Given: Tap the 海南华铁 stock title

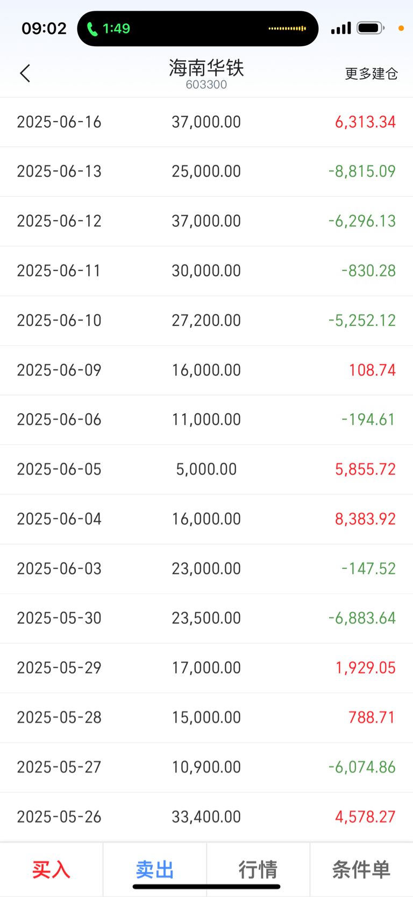Looking at the screenshot, I should click(x=206, y=68).
